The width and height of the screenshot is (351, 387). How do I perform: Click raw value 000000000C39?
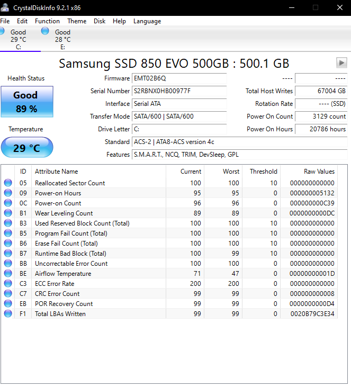(312, 203)
